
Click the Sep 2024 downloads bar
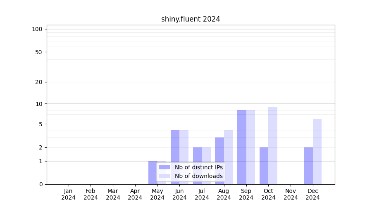[x=250, y=147]
